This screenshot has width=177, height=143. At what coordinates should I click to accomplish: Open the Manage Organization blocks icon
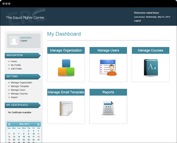pos(66,68)
